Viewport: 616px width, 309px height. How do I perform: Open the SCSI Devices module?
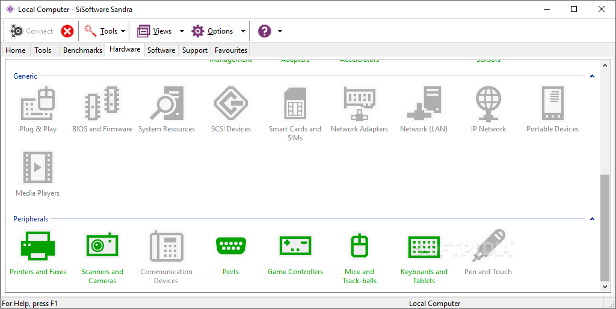[230, 110]
